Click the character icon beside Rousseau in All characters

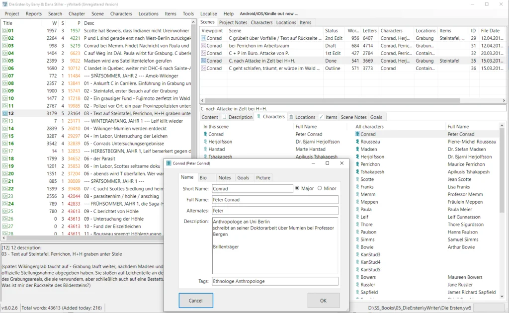pos(357,142)
